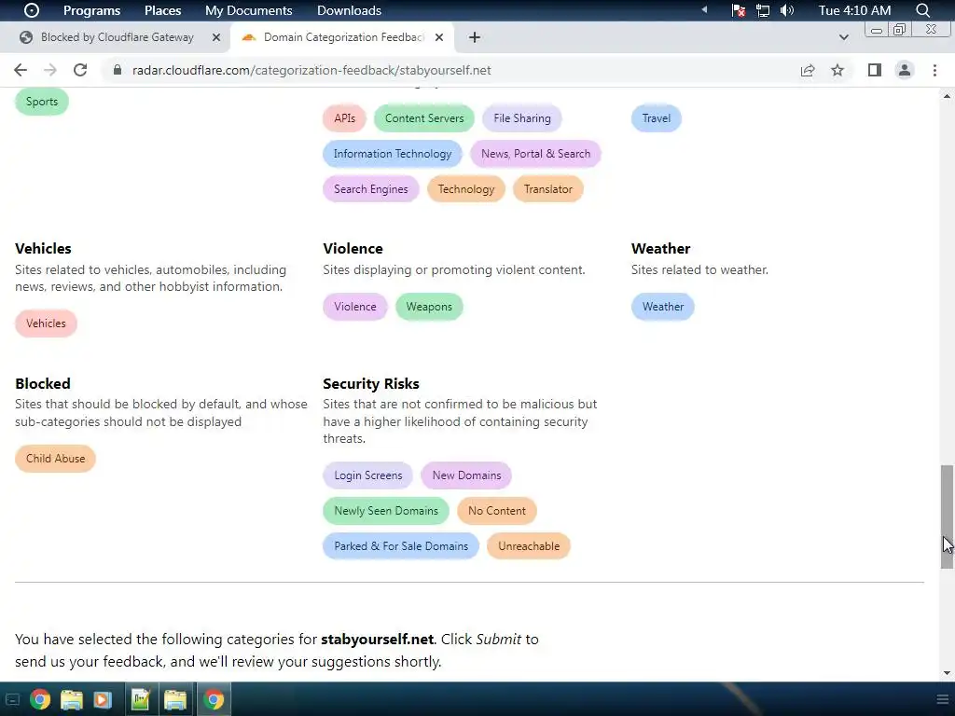Toggle the News, Portal & Search tag
This screenshot has height=716, width=955.
pyautogui.click(x=536, y=154)
